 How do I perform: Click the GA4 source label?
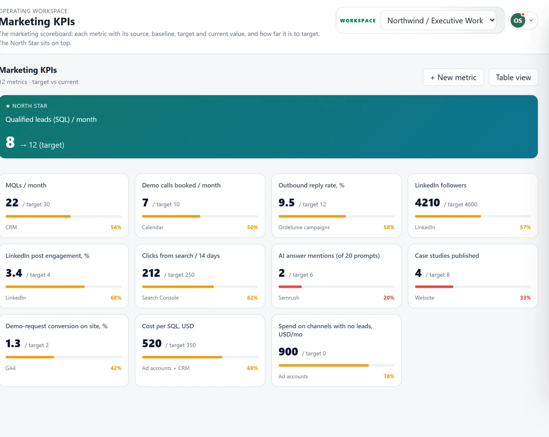(x=11, y=368)
